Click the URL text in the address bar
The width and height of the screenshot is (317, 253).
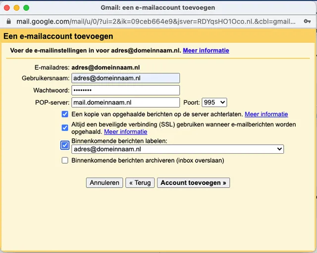point(156,21)
